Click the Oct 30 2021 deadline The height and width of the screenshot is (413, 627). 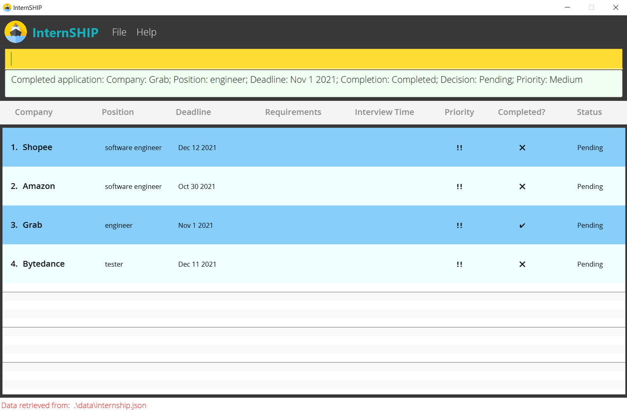197,186
